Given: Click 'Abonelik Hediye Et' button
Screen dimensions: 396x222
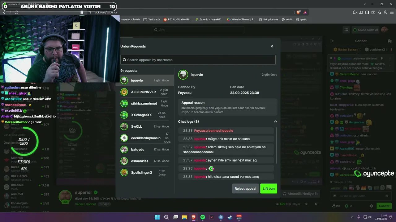Looking at the screenshot, I should click(x=299, y=194).
